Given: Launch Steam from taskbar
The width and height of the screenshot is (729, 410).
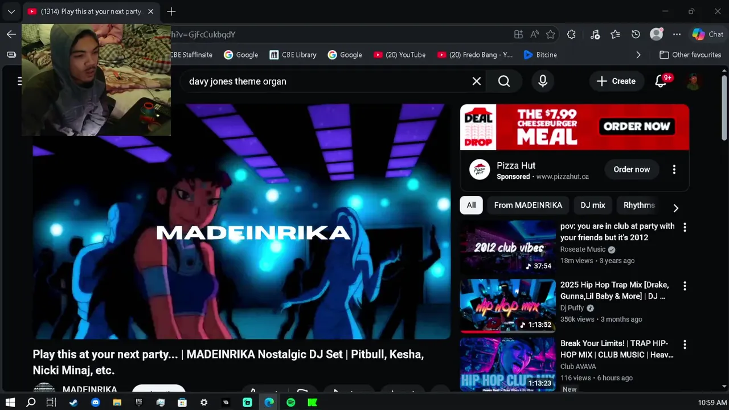Looking at the screenshot, I should (73, 403).
